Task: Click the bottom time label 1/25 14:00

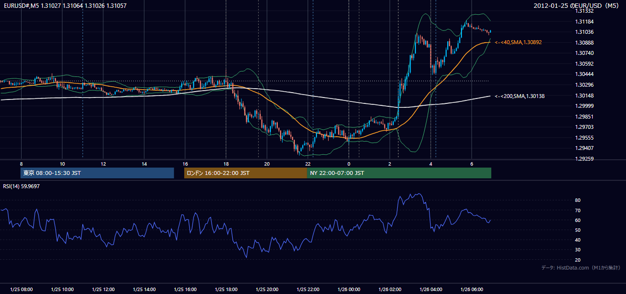Action: coord(144,290)
